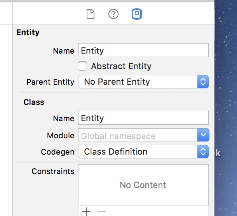Viewport: 237px width, 216px height.
Task: Toggle the Abstract Entity checkbox
Action: click(x=82, y=66)
